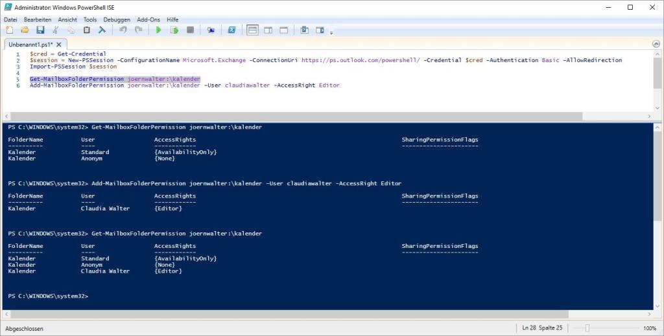This screenshot has width=664, height=336.
Task: Expand the toolbar overflow options arrow
Action: pos(331,32)
